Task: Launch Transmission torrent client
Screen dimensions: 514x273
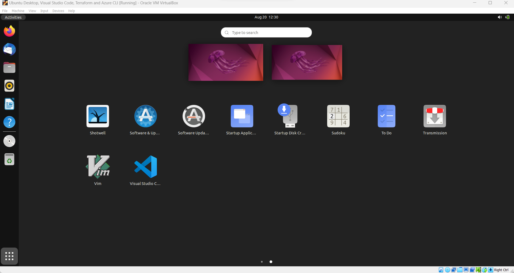Action: tap(434, 116)
